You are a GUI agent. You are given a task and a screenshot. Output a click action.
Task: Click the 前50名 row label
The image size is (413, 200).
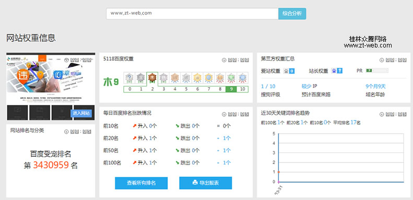tap(111, 150)
